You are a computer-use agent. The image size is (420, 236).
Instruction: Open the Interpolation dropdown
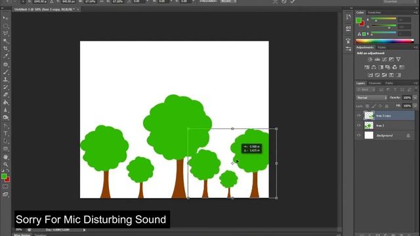coord(228,1)
